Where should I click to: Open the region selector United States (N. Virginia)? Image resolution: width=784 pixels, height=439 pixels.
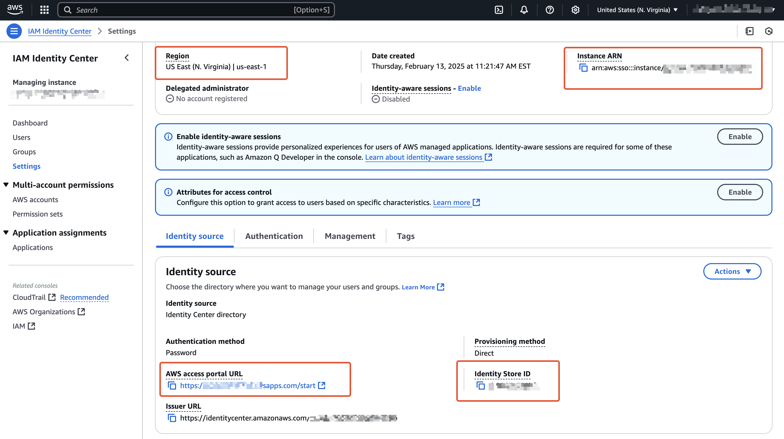[637, 10]
